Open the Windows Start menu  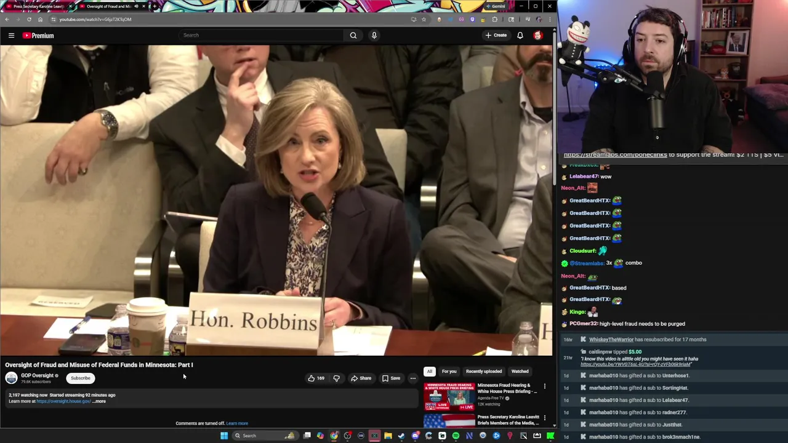pyautogui.click(x=224, y=436)
